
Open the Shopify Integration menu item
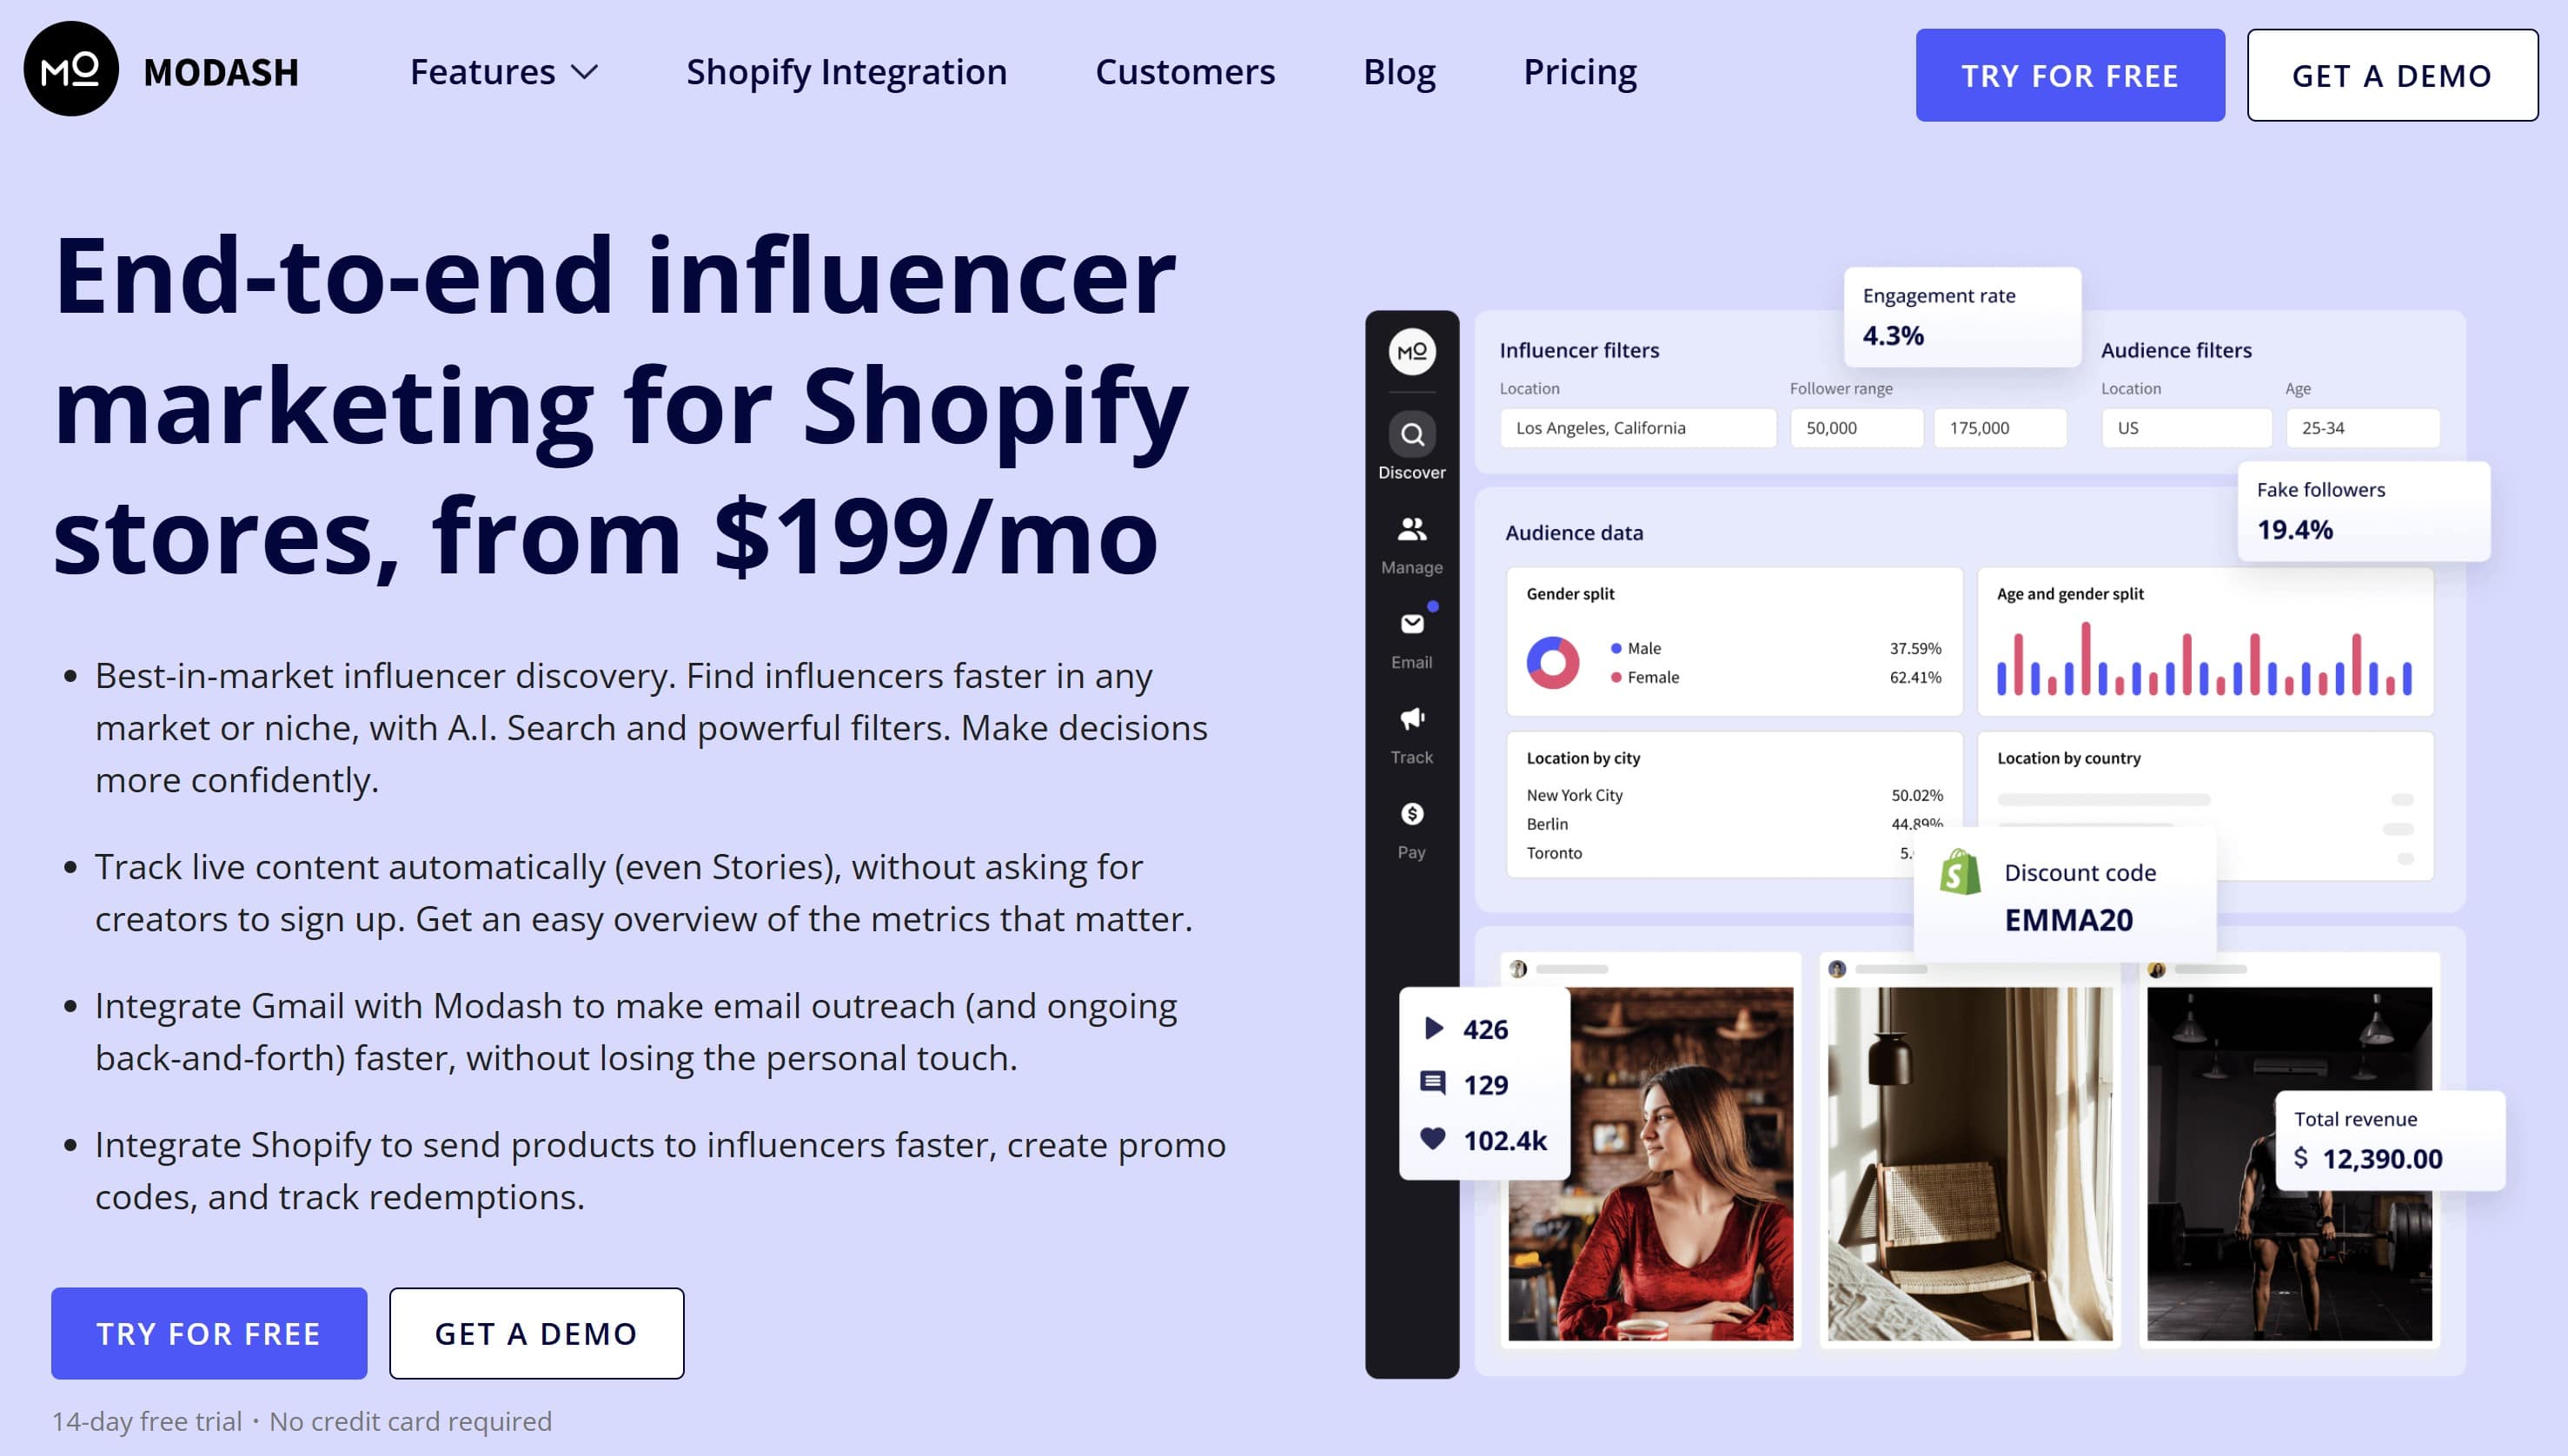pos(846,72)
